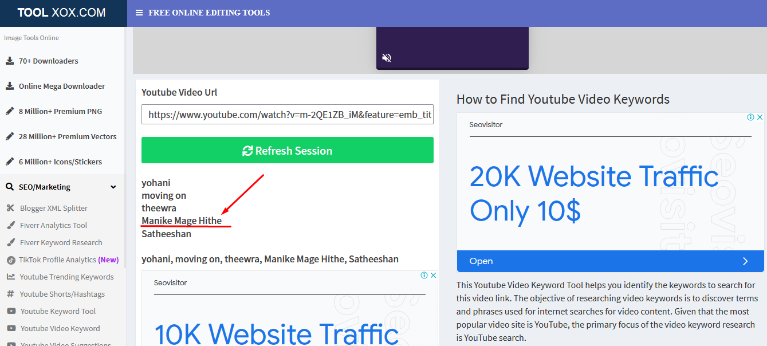The height and width of the screenshot is (346, 767).
Task: Click the 20K Website Traffic ad headline
Action: tap(594, 193)
